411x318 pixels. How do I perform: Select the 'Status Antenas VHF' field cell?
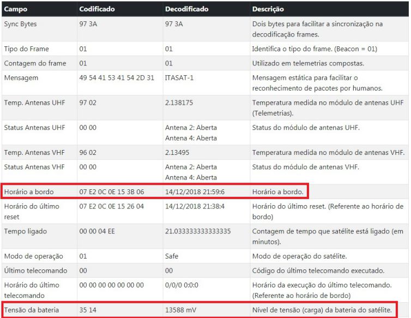click(34, 167)
